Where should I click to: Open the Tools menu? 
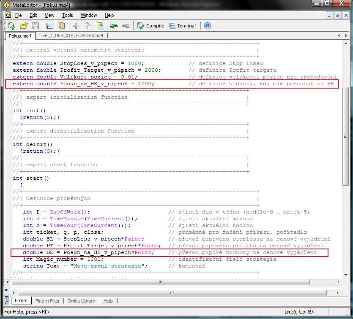[68, 15]
